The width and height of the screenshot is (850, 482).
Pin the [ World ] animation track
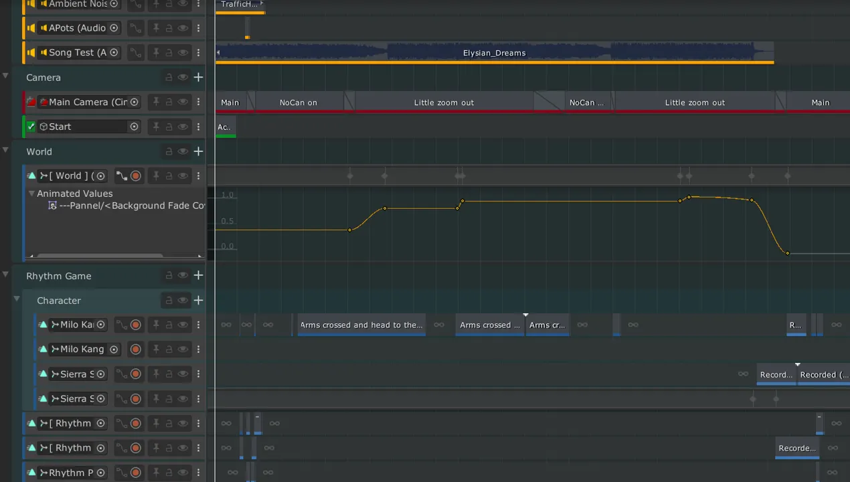point(156,176)
